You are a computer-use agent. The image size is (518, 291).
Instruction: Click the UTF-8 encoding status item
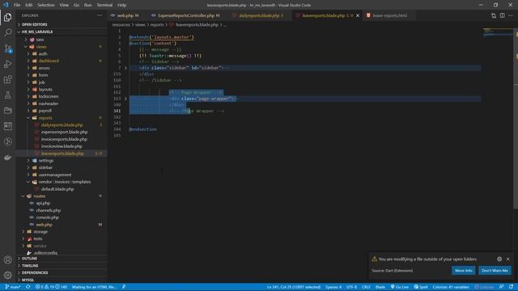[x=351, y=287]
